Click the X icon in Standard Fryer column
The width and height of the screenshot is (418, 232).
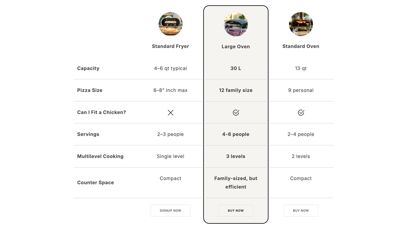[170, 112]
